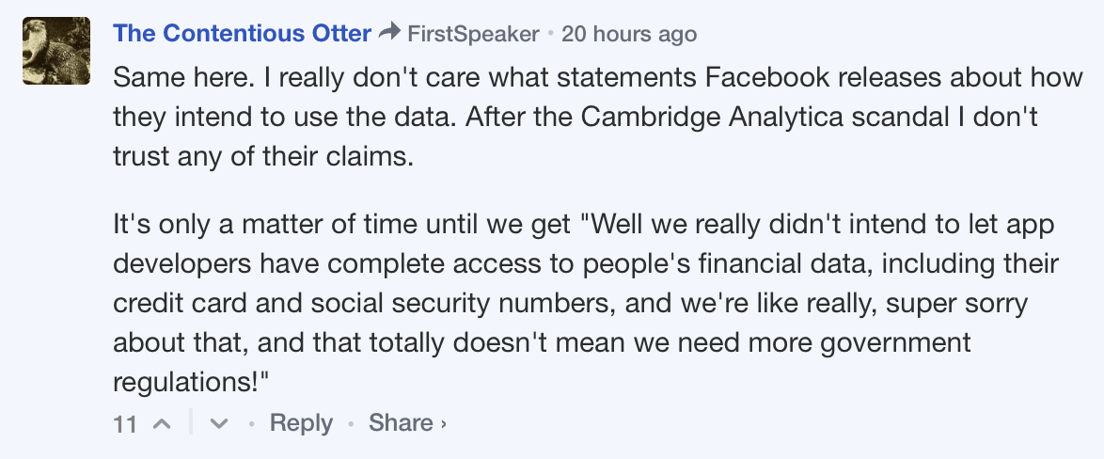Click the words 'trust any of their claims'
This screenshot has height=459, width=1104.
263,155
